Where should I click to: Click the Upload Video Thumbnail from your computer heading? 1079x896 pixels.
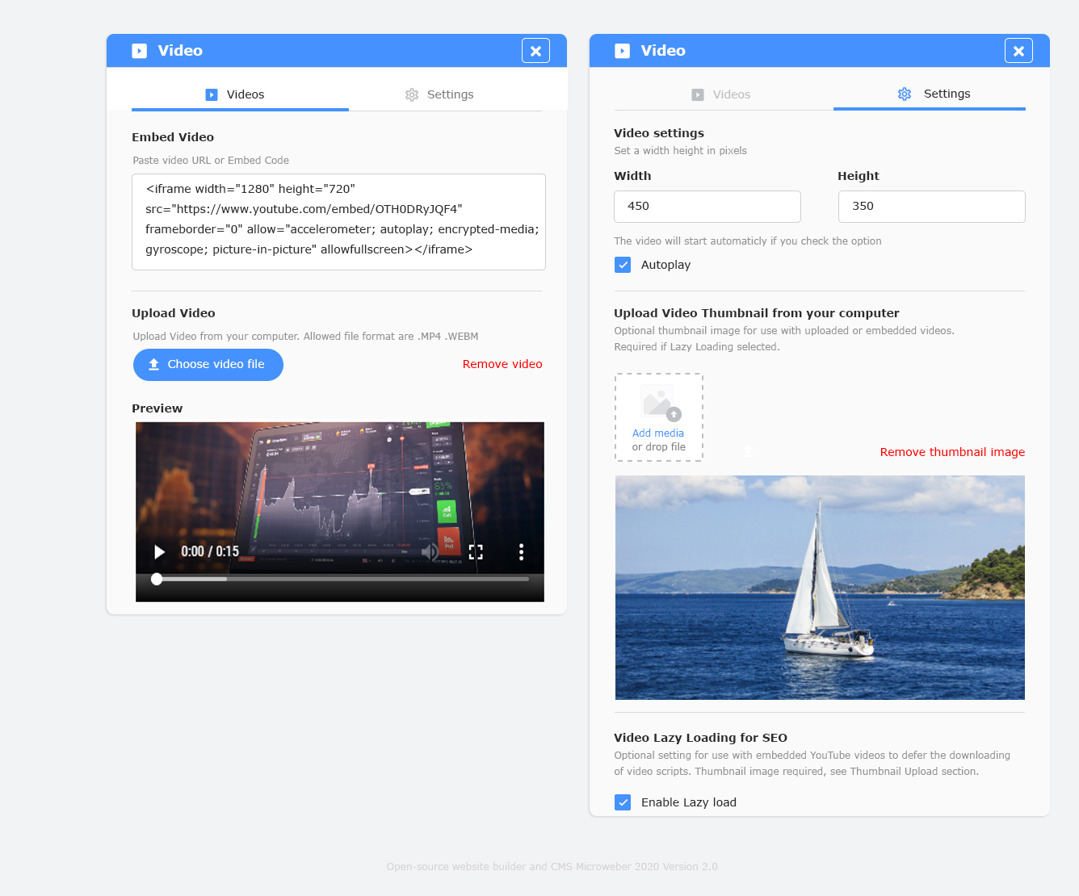click(x=757, y=313)
